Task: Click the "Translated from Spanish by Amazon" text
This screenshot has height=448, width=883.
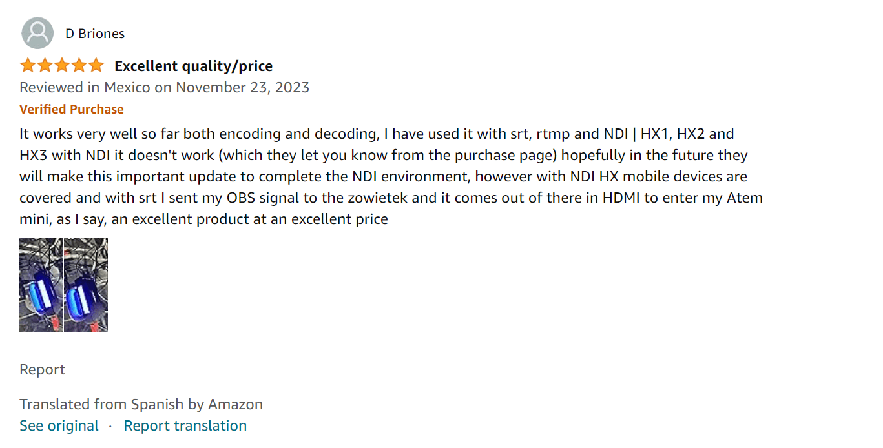Action: pos(141,405)
